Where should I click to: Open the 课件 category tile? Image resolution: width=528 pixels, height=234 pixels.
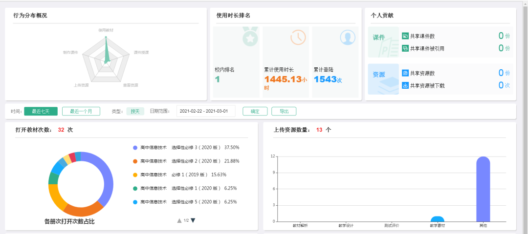tap(383, 42)
